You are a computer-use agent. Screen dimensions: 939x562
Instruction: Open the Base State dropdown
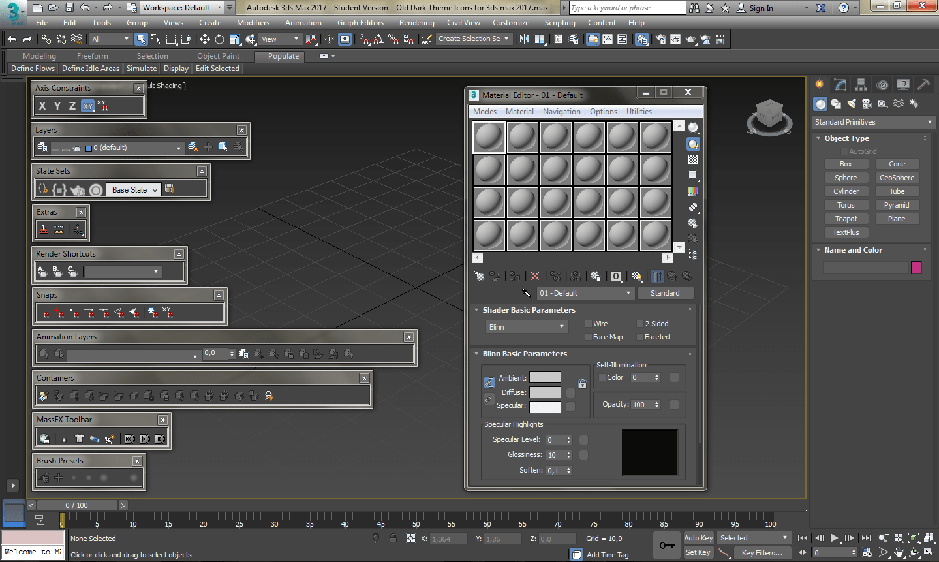coord(134,189)
